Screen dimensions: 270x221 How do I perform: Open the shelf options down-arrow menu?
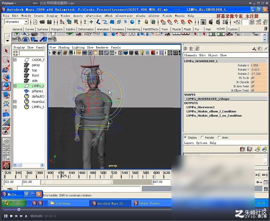(7, 41)
